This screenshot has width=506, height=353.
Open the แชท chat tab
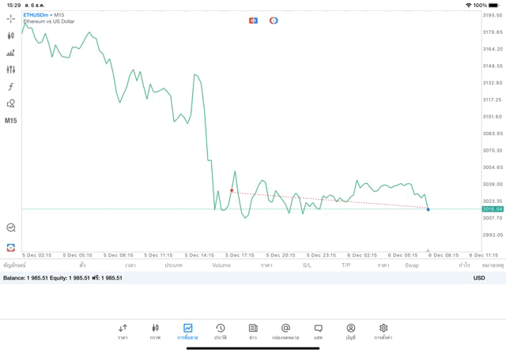pos(318,332)
